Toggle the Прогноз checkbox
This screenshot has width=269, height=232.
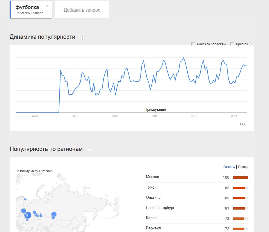[x=232, y=44]
